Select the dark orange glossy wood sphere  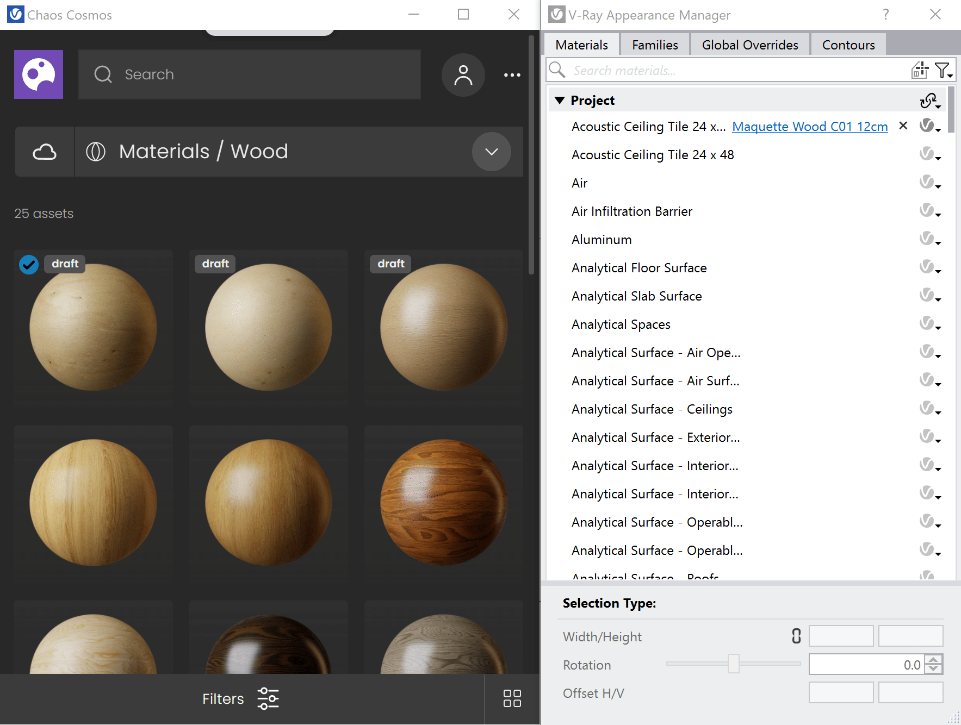coord(444,503)
